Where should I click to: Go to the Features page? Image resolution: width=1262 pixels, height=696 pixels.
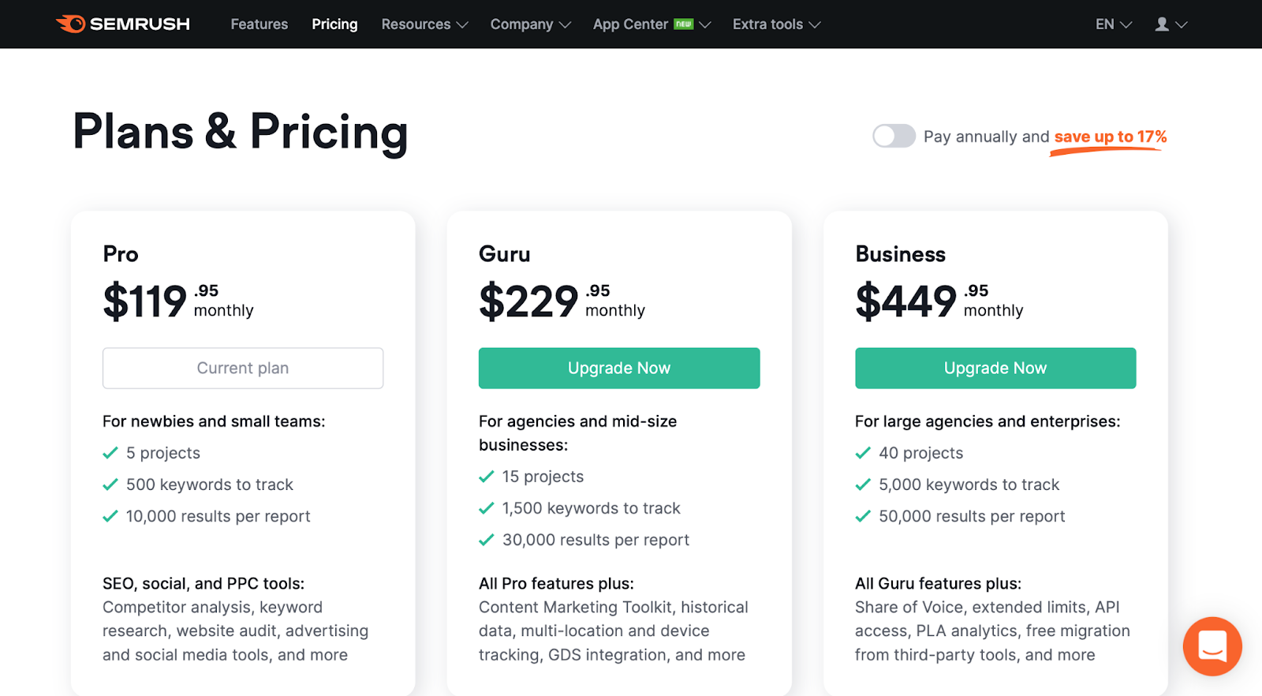259,24
